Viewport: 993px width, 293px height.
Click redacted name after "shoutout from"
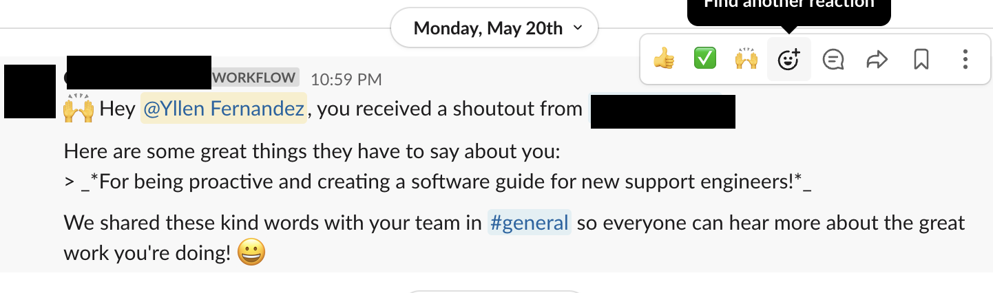point(662,113)
